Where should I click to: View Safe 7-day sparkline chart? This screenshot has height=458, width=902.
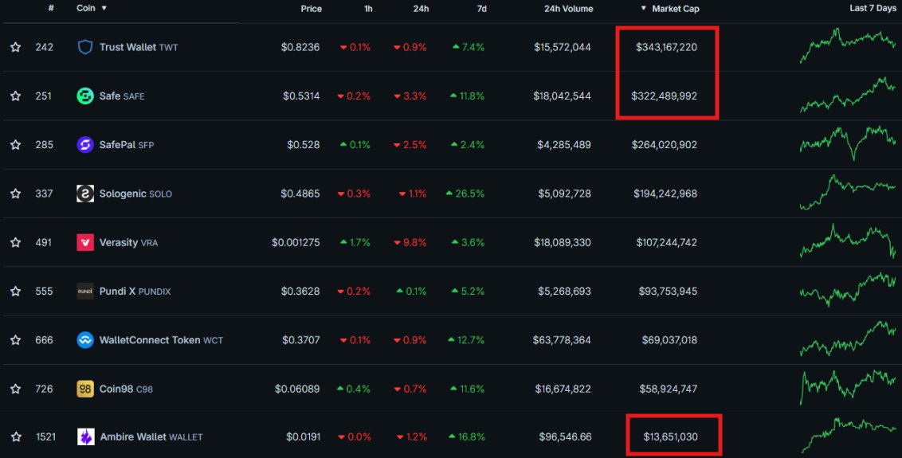(847, 95)
